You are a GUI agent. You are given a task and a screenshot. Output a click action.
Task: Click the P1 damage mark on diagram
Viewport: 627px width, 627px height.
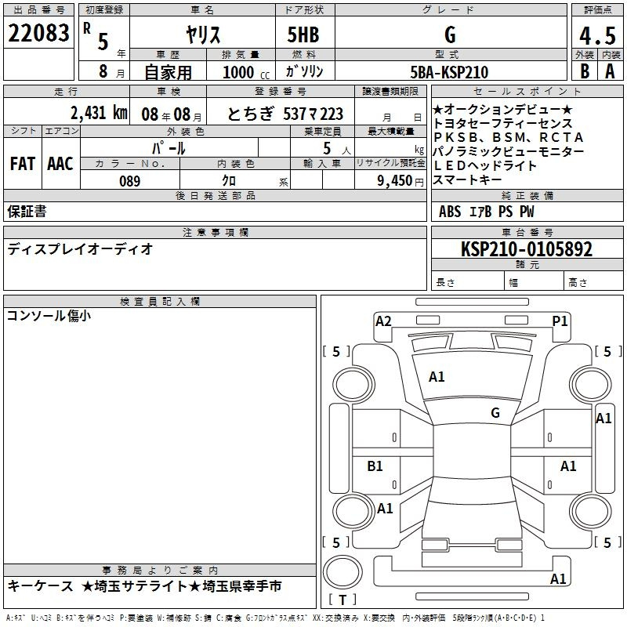560,321
